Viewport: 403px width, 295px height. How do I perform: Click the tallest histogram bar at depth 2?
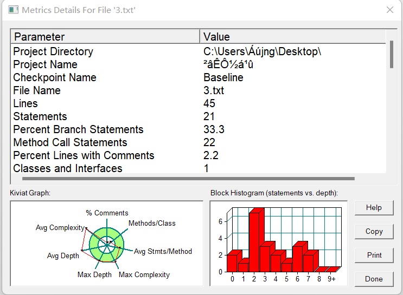click(x=256, y=240)
